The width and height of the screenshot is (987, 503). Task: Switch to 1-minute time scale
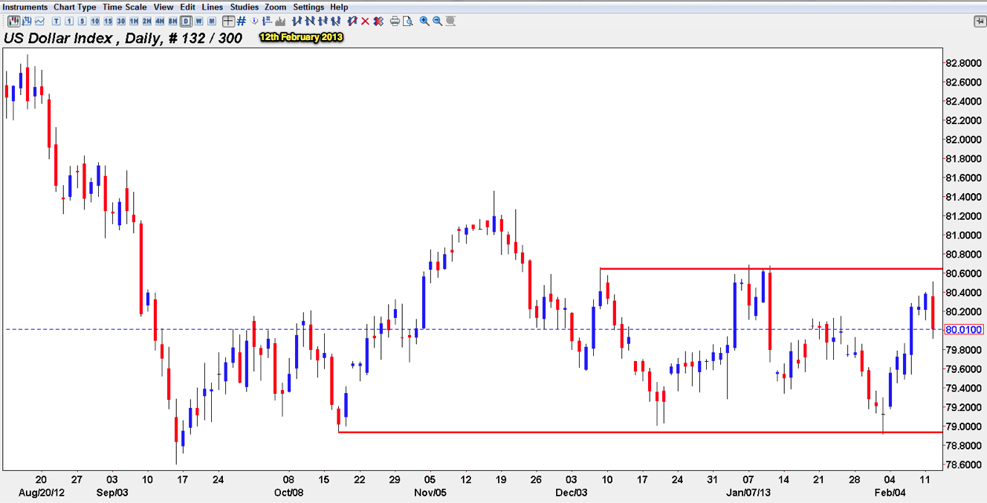point(69,21)
